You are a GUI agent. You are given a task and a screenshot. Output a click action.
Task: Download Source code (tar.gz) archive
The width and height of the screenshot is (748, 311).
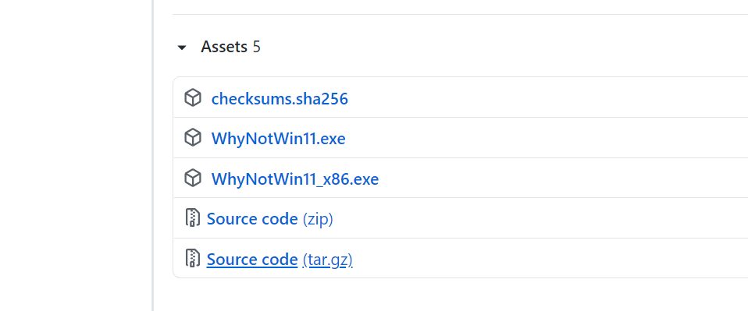(280, 260)
